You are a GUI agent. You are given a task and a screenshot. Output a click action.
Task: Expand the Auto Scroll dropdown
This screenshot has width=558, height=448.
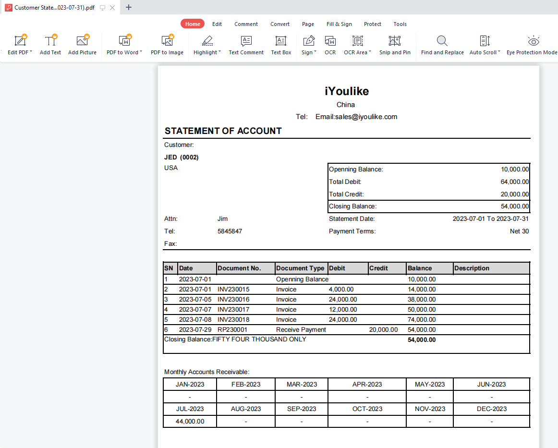(499, 52)
